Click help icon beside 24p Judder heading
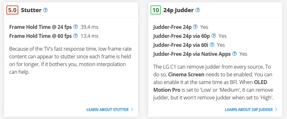This screenshot has height=119, width=287. (x=198, y=10)
